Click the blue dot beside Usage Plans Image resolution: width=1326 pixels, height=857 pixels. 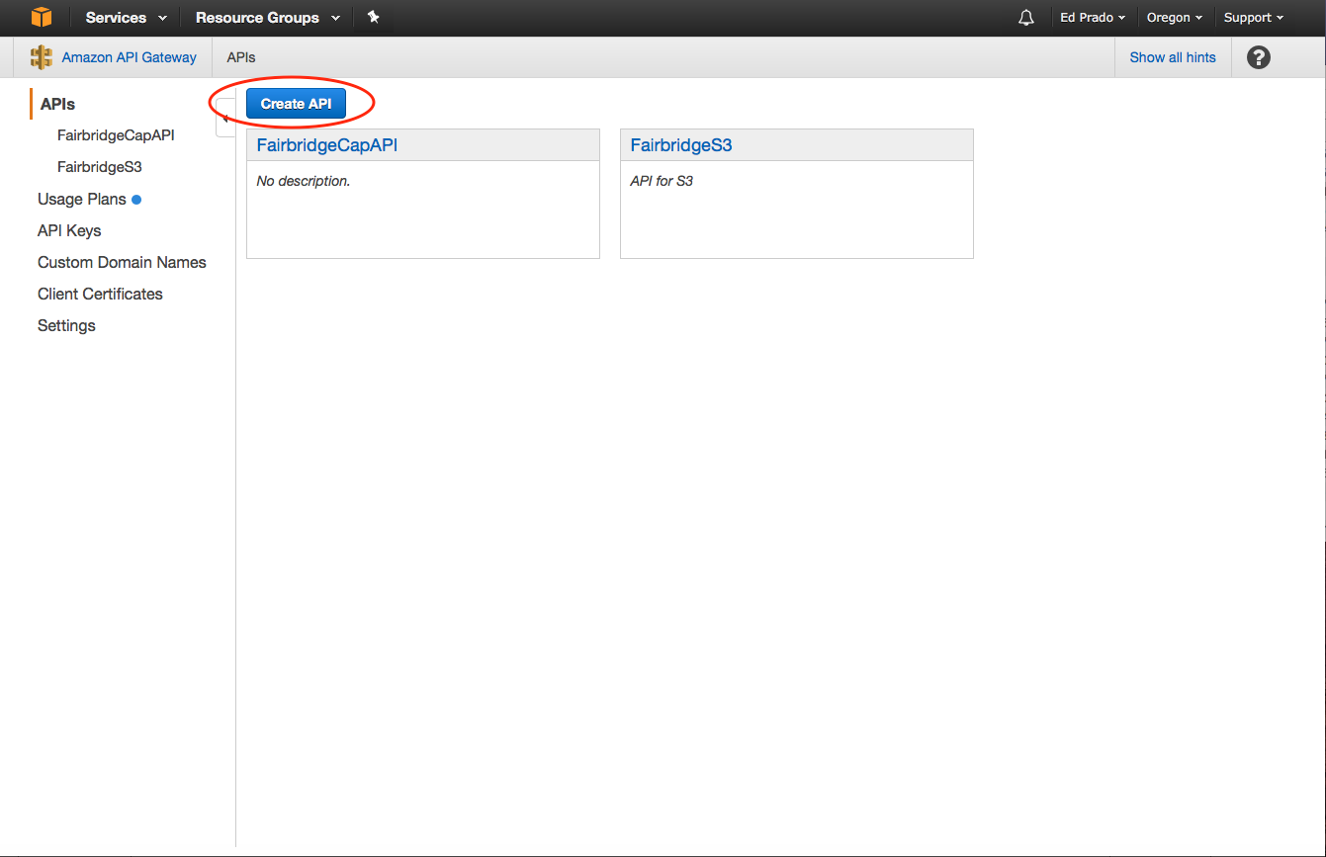coord(136,200)
